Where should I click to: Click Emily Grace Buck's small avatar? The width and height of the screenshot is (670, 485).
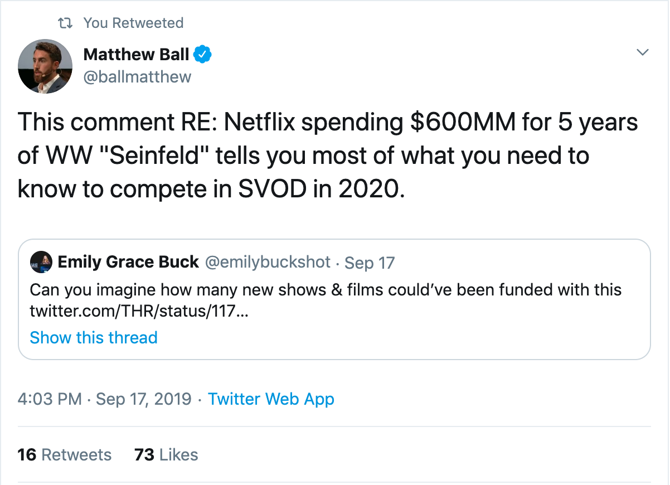[41, 261]
